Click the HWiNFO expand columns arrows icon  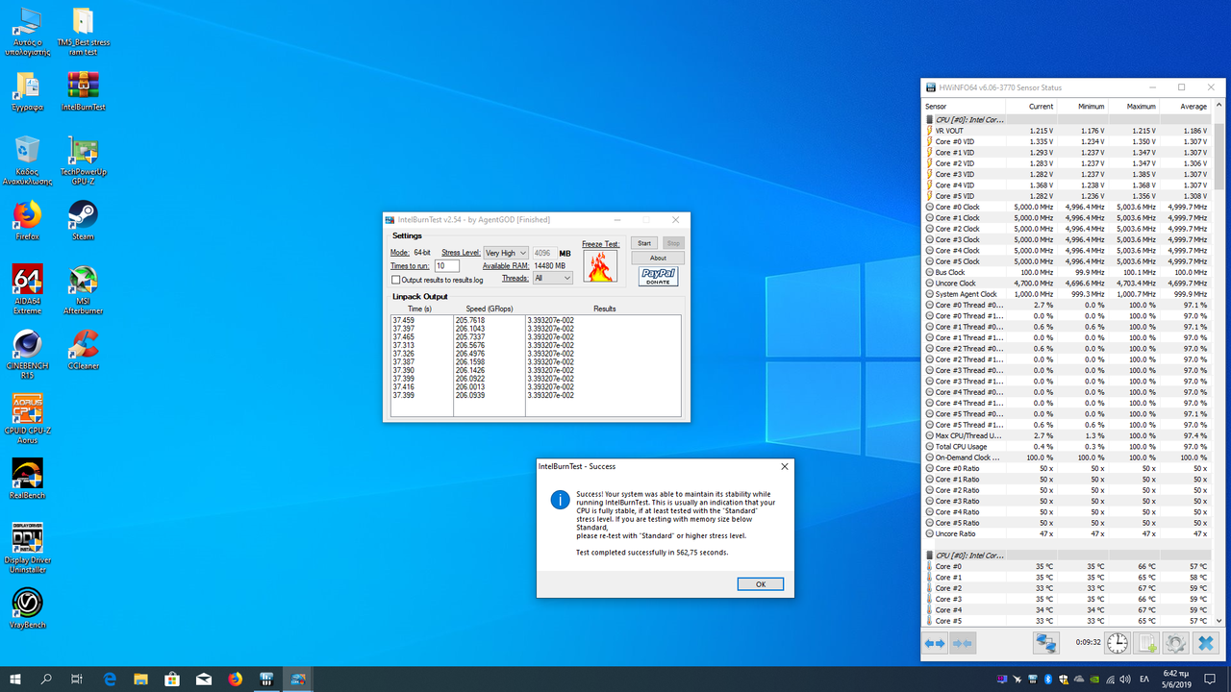(935, 643)
